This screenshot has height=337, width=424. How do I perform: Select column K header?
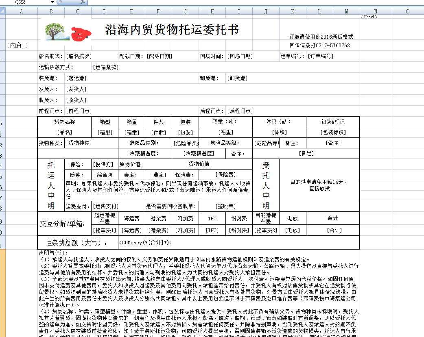pyautogui.click(x=293, y=11)
